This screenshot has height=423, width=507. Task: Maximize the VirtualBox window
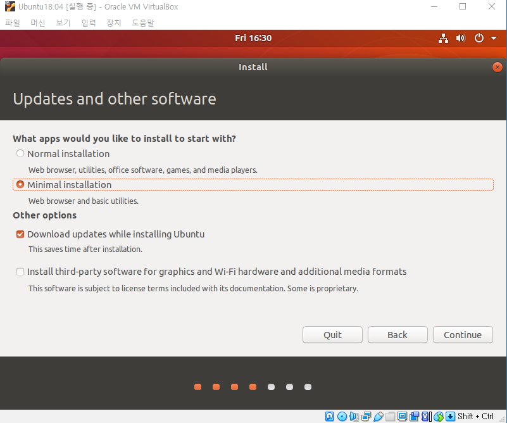pos(463,6)
